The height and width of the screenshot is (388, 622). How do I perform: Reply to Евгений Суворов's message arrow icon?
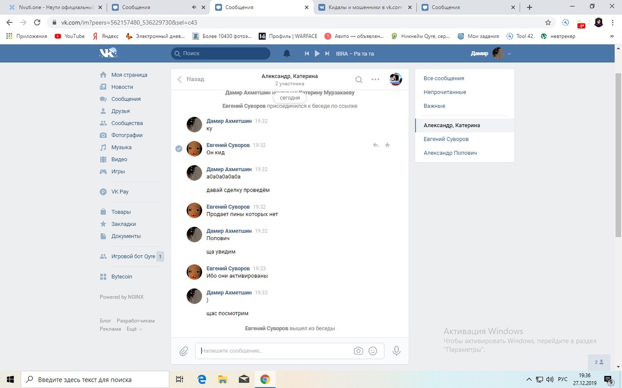(x=375, y=145)
